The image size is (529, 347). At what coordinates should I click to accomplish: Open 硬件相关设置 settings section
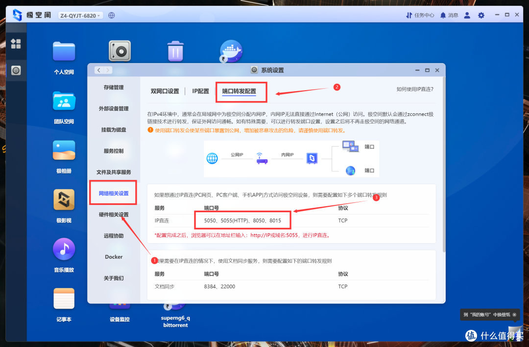113,215
